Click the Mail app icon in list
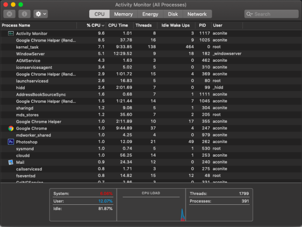This screenshot has height=227, width=302. click(x=11, y=162)
